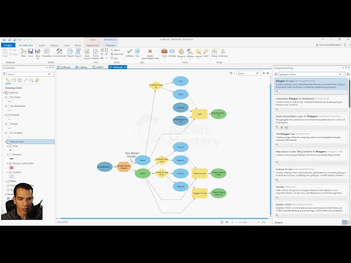This screenshot has height=263, width=351.
Task: Add a Label to the model
Action: click(x=206, y=53)
